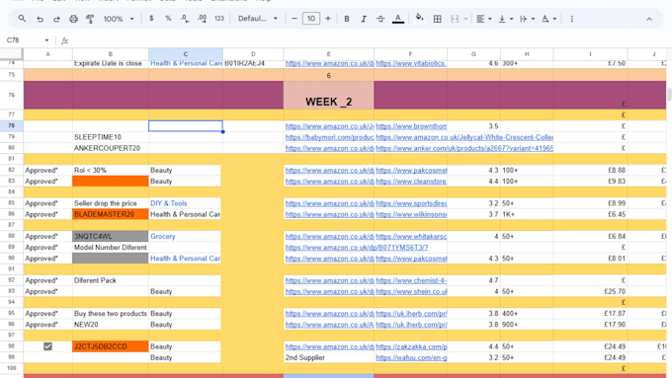Select the Seller drop the price cell
This screenshot has width=672, height=378.
click(x=111, y=203)
